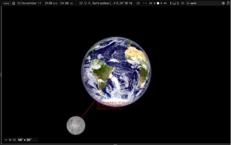Viewport: 231px width, 145px height.
Task: Select the year 2128 field
Action: coord(48,3)
